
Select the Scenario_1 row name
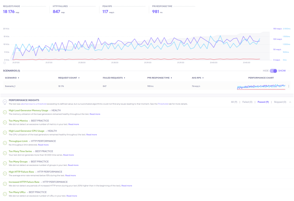click(x=10, y=86)
